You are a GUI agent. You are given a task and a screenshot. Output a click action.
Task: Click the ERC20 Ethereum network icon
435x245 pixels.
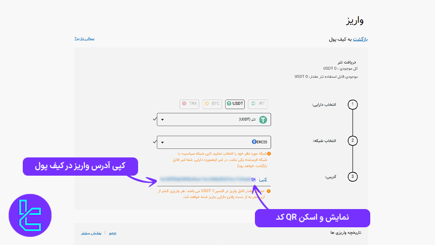pos(254,142)
